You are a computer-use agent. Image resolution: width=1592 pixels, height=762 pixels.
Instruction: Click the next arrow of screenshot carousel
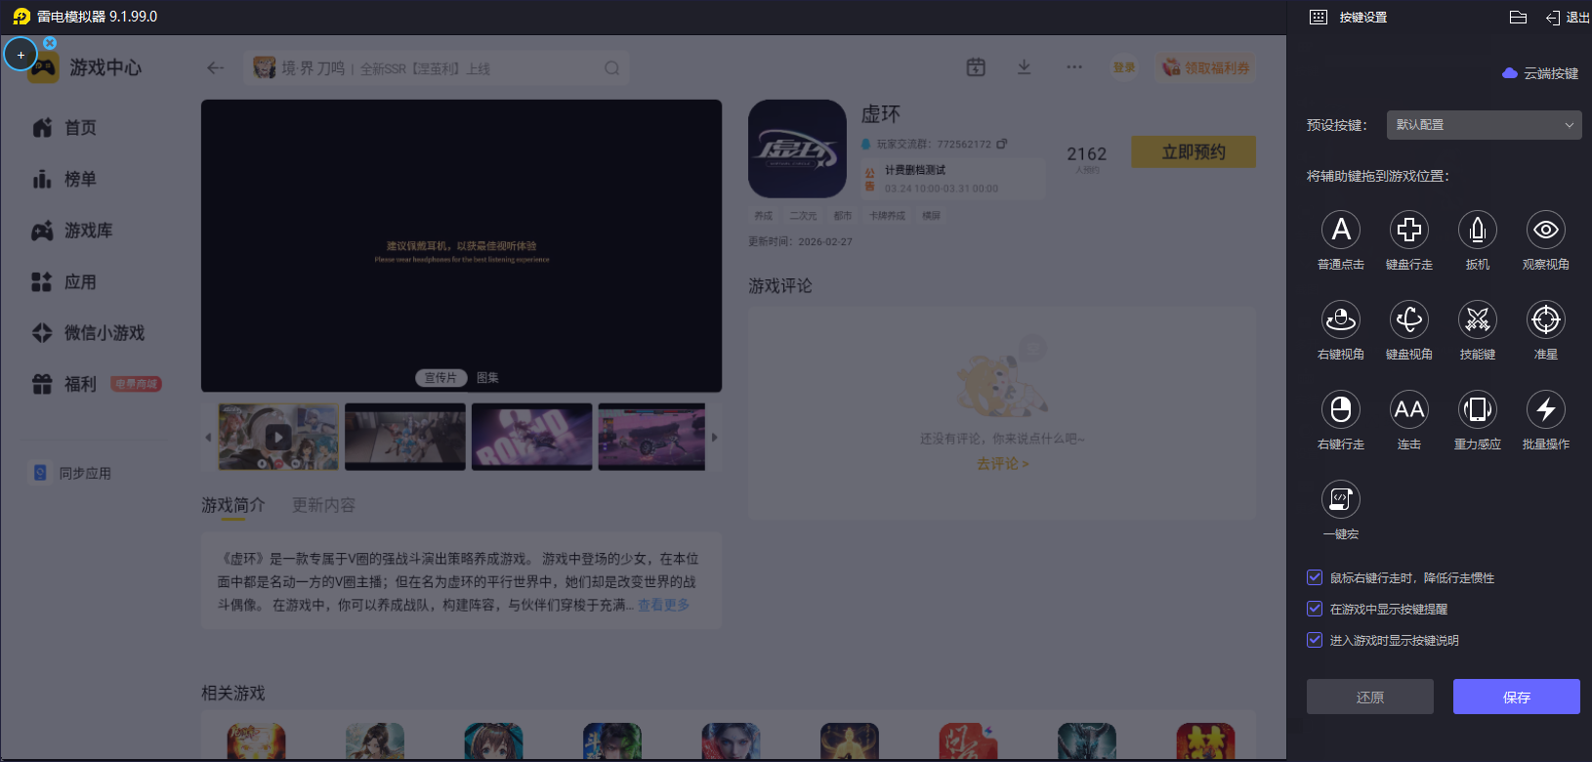[x=715, y=438]
